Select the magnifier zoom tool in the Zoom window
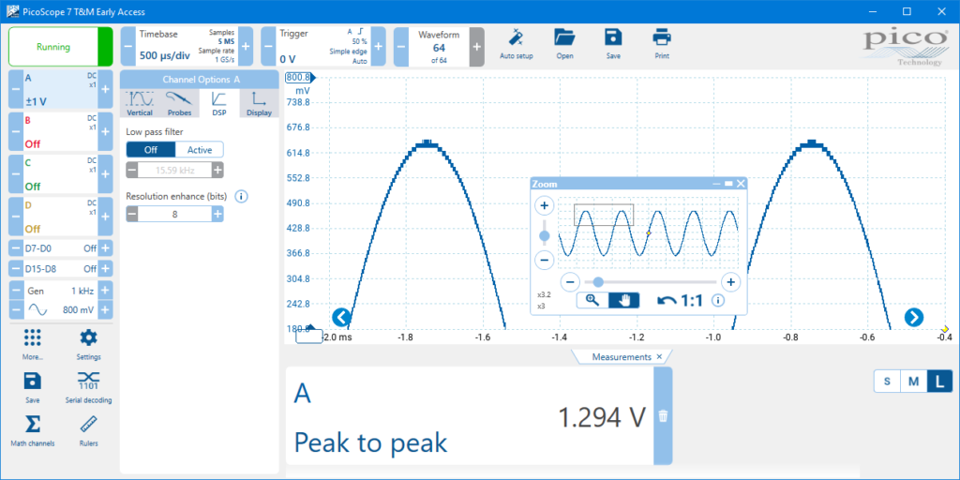Image resolution: width=960 pixels, height=480 pixels. tap(592, 300)
